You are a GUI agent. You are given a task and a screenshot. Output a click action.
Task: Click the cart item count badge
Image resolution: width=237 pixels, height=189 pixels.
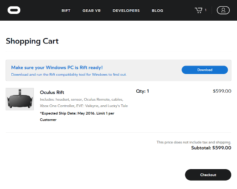click(x=206, y=10)
